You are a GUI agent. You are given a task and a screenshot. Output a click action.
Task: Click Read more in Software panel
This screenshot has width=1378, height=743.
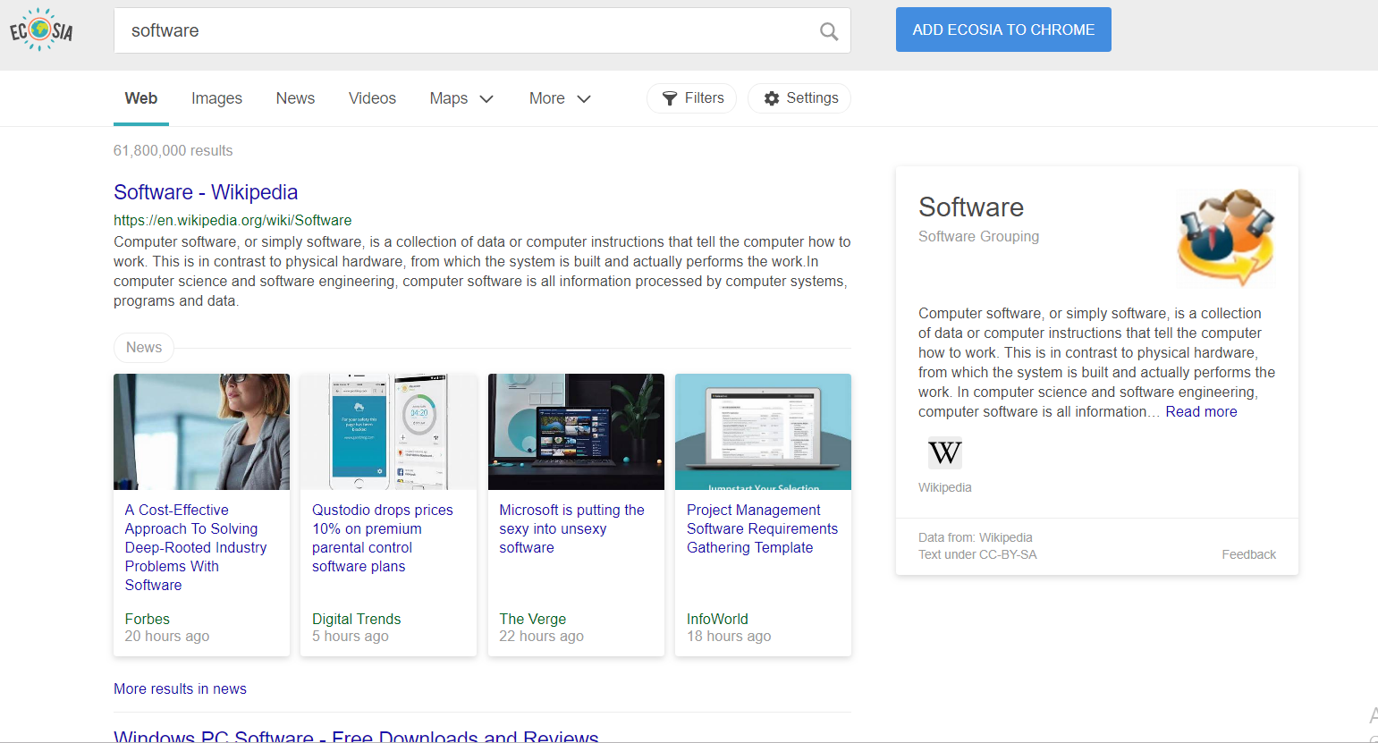1201,411
